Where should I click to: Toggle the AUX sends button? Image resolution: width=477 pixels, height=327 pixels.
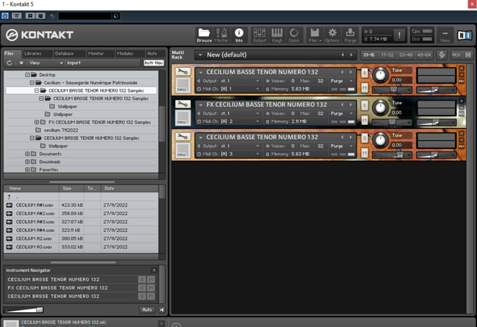click(456, 55)
